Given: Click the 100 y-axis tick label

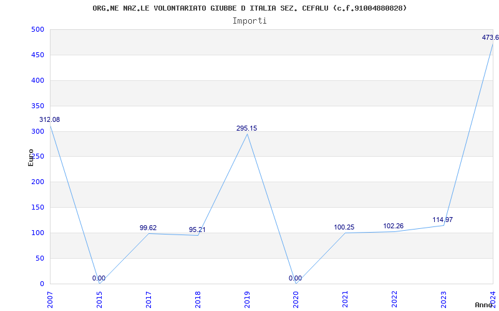Looking at the screenshot, I should (x=37, y=233).
